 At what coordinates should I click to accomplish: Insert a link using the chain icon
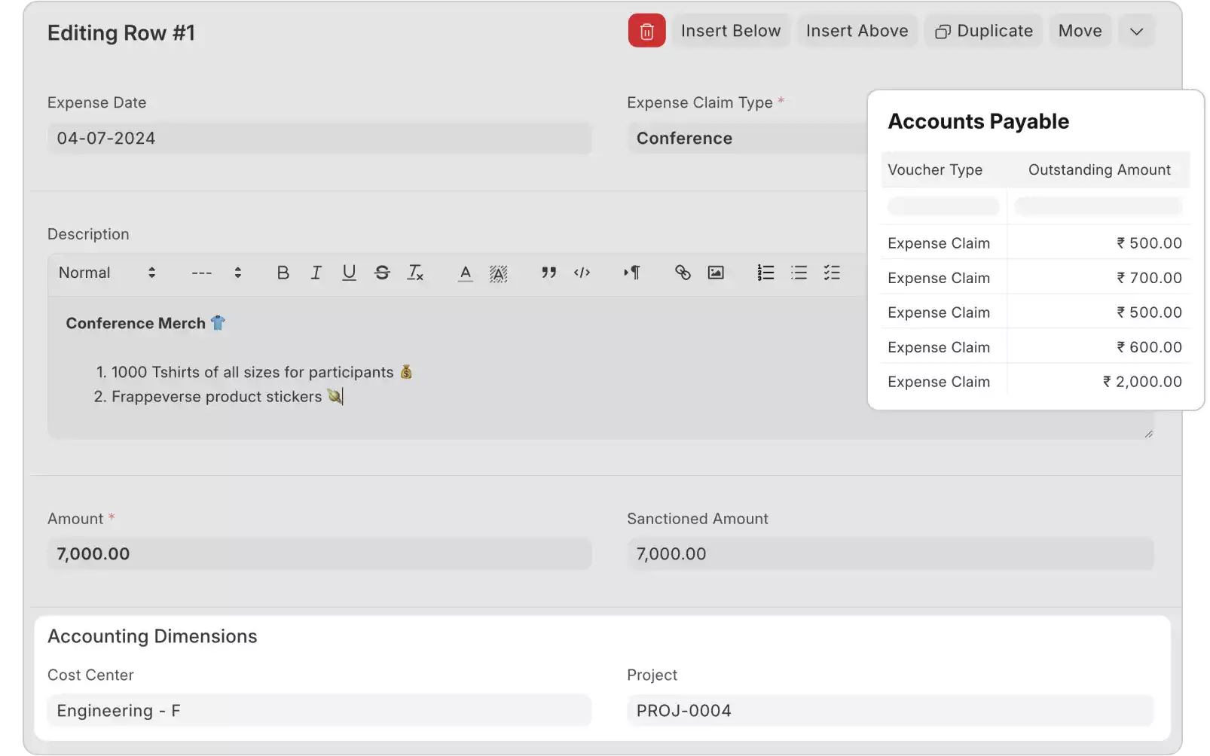[x=683, y=273]
